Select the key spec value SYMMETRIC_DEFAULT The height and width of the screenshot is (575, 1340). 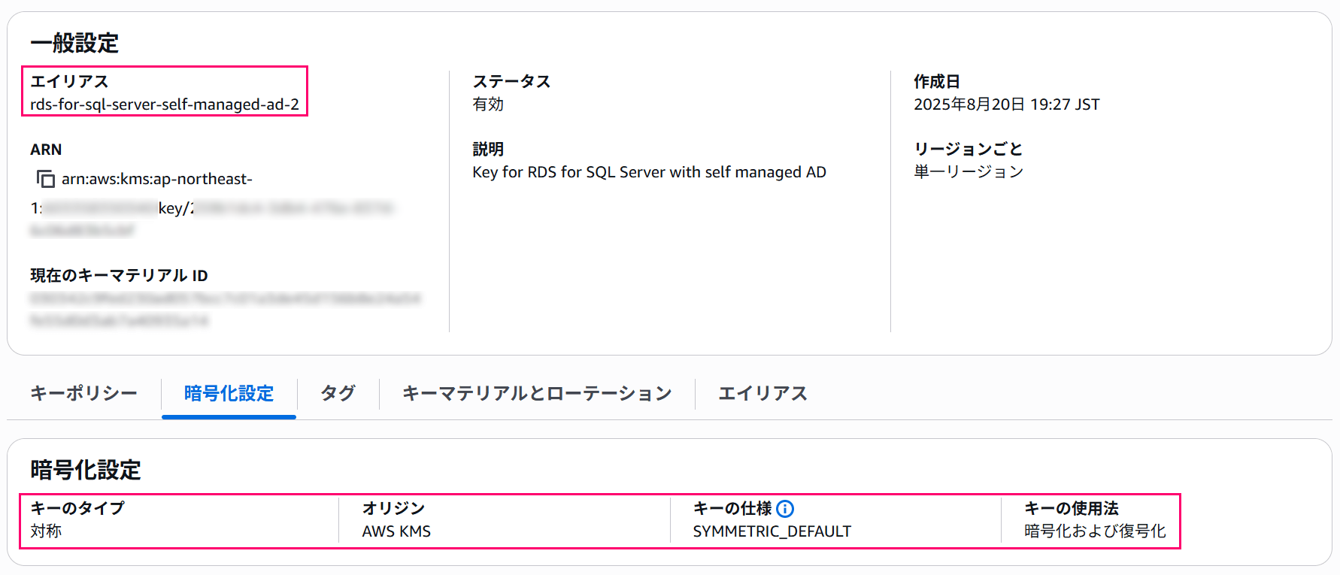(772, 531)
